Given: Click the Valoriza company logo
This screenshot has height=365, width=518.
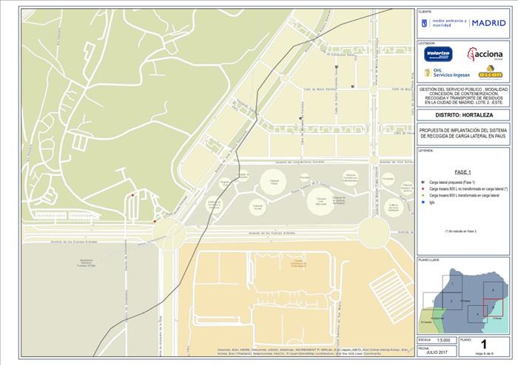Looking at the screenshot, I should tap(438, 54).
